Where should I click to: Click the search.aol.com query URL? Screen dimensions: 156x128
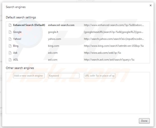(109, 60)
